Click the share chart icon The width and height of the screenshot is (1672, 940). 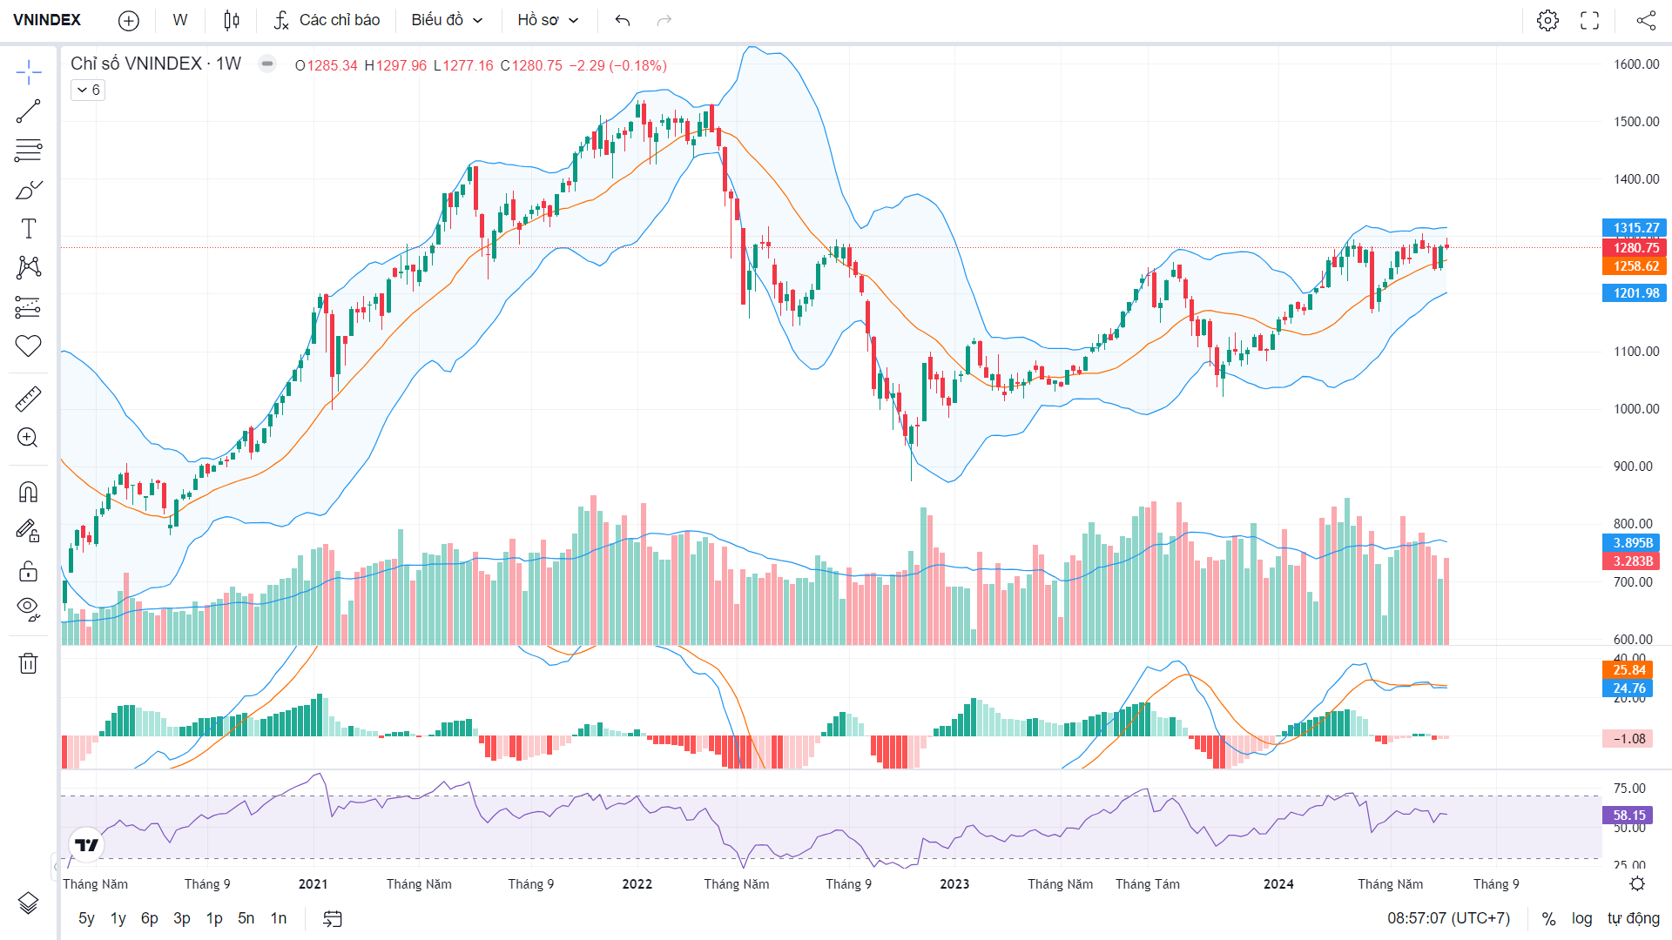(1646, 20)
